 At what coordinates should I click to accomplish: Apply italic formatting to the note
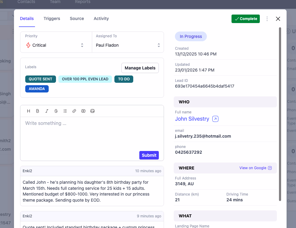point(47,111)
